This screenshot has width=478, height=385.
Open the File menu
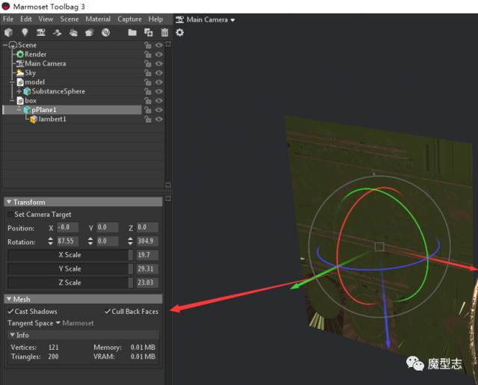click(x=8, y=19)
